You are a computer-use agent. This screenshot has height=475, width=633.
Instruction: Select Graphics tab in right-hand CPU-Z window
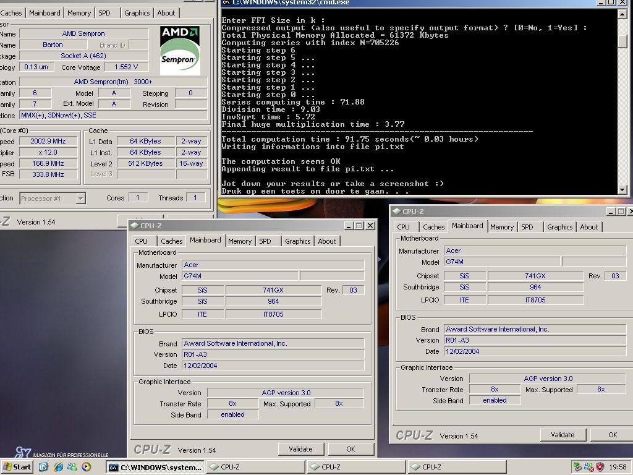[x=559, y=227]
